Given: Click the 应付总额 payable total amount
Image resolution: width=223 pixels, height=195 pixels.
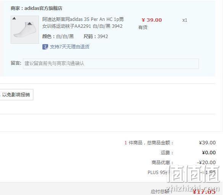Looking at the screenshot, I should click(204, 192).
